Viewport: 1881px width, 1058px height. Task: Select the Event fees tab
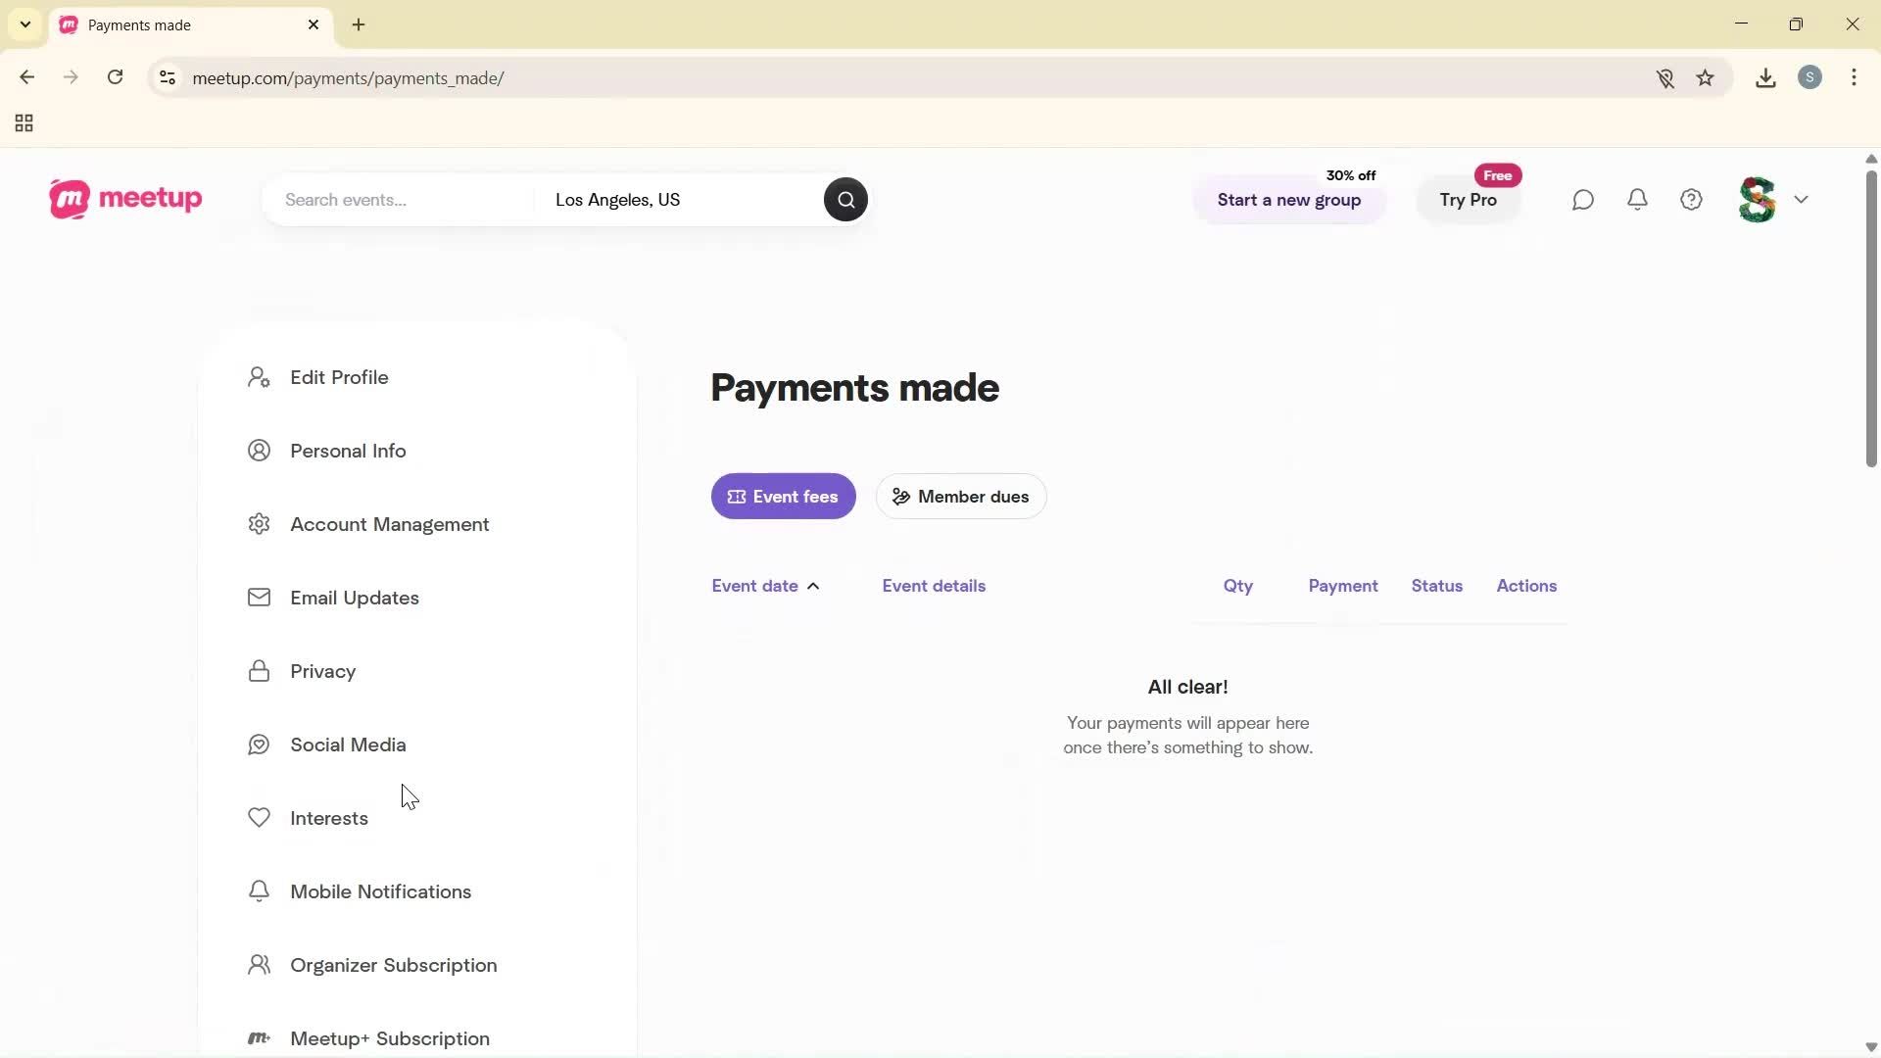[x=783, y=497]
